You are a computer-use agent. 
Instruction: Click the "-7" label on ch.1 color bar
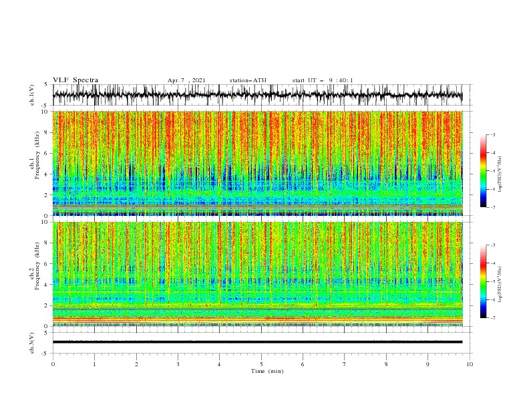pyautogui.click(x=492, y=207)
